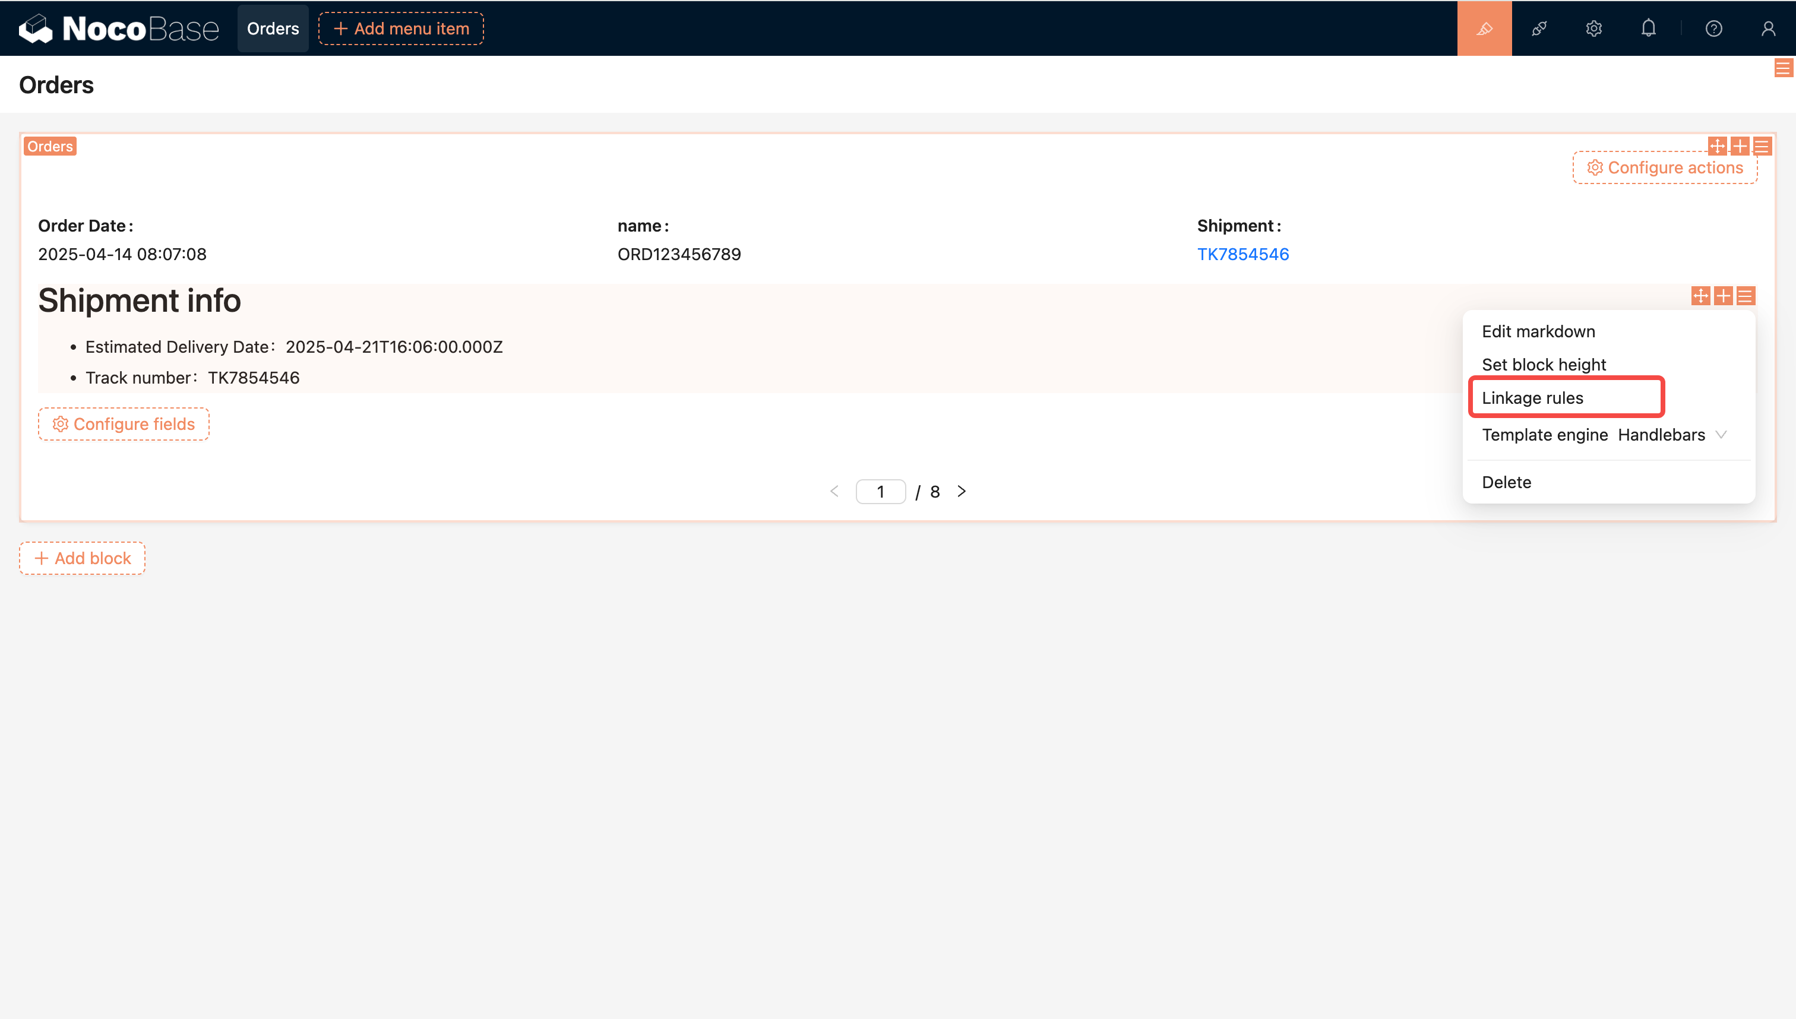Click the Estimated Delivery Date line
Screen dimensions: 1796x1019
coord(294,347)
